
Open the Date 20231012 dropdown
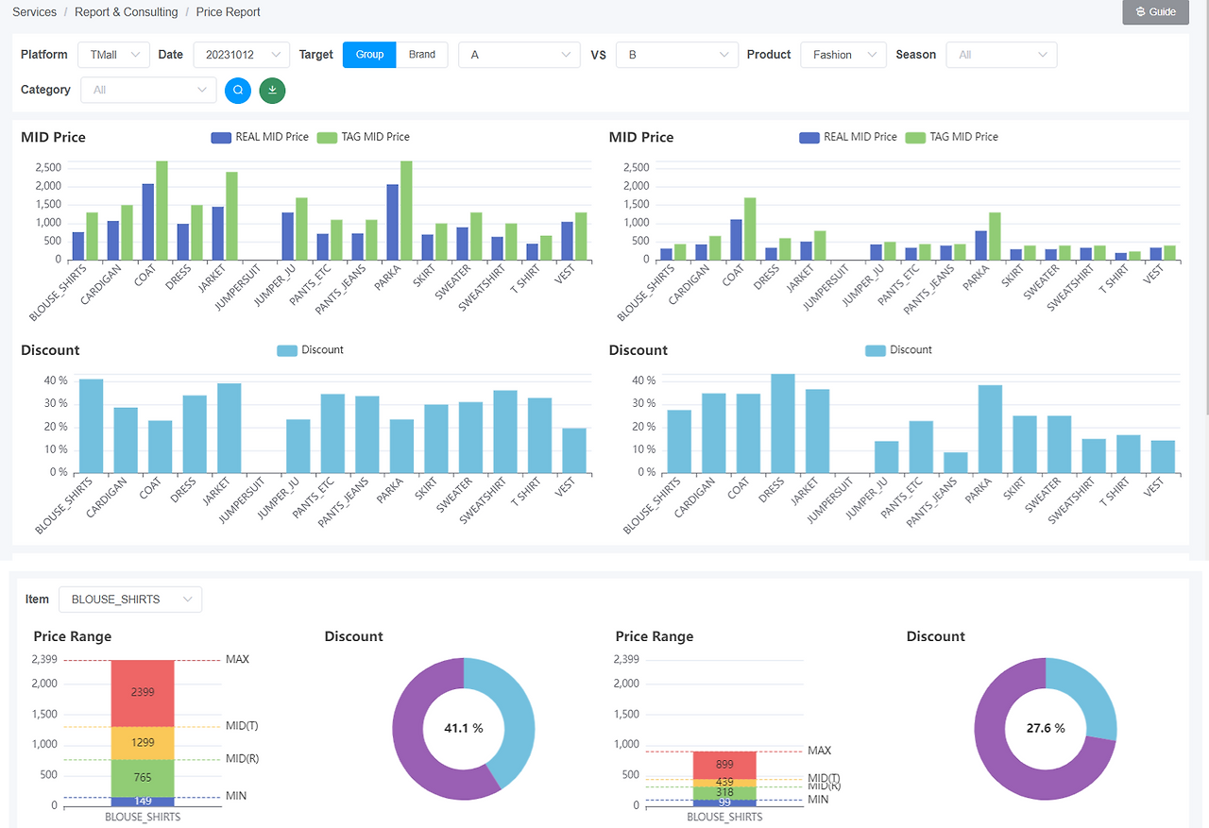[242, 55]
